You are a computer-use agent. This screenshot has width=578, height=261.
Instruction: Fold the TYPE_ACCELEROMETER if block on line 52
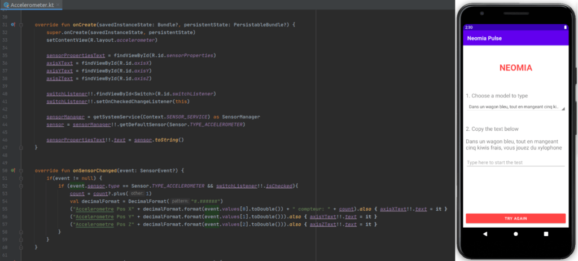pos(21,186)
